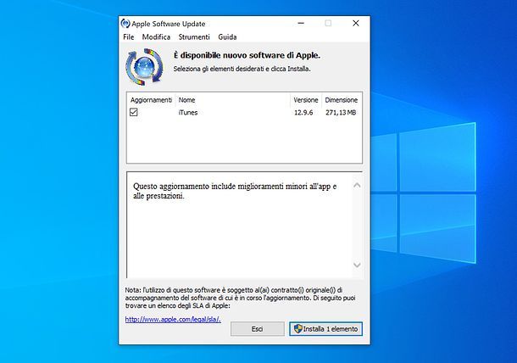The image size is (517, 363).
Task: Click the description scroll up arrow
Action: pyautogui.click(x=357, y=186)
